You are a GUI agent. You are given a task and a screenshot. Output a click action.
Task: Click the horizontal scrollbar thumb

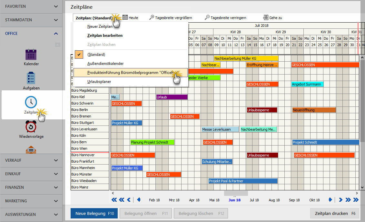click(236, 193)
